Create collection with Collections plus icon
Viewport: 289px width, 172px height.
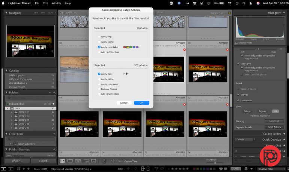tap(54, 134)
